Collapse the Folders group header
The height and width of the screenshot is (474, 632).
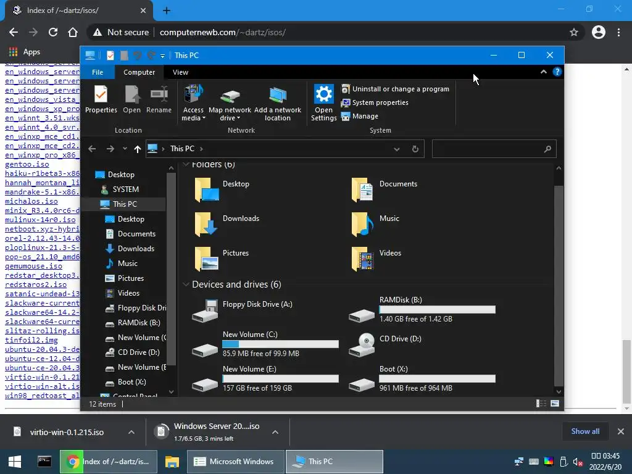point(186,164)
